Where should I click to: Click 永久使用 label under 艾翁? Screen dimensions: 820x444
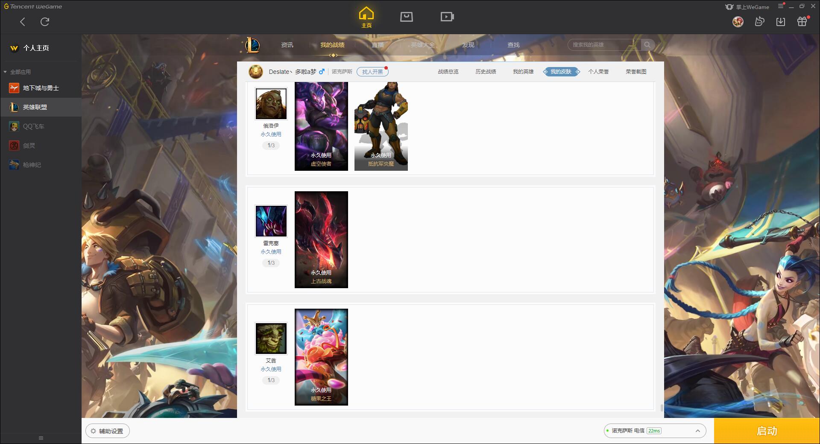[271, 369]
